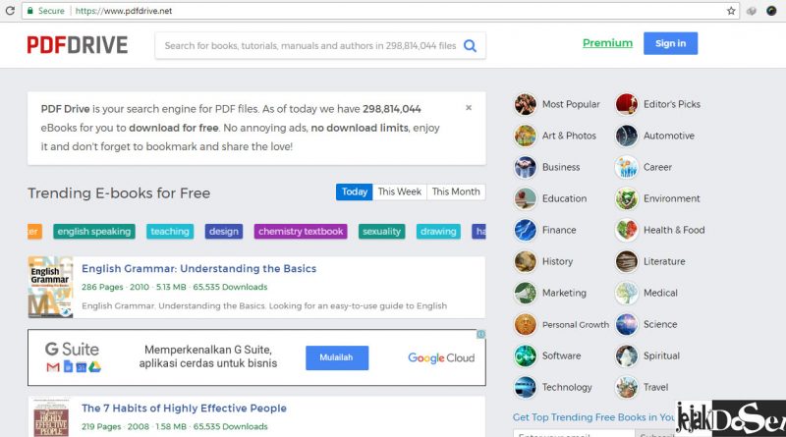Click Get Top Trending Free Books link
Viewport: 786px width, 437px height.
[x=593, y=417]
